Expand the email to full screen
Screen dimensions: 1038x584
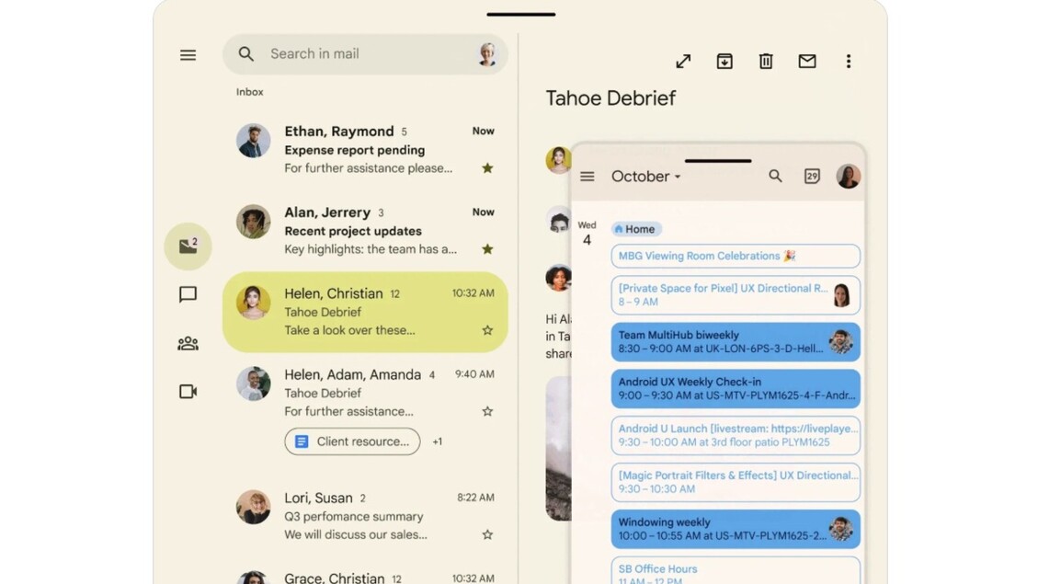[683, 62]
